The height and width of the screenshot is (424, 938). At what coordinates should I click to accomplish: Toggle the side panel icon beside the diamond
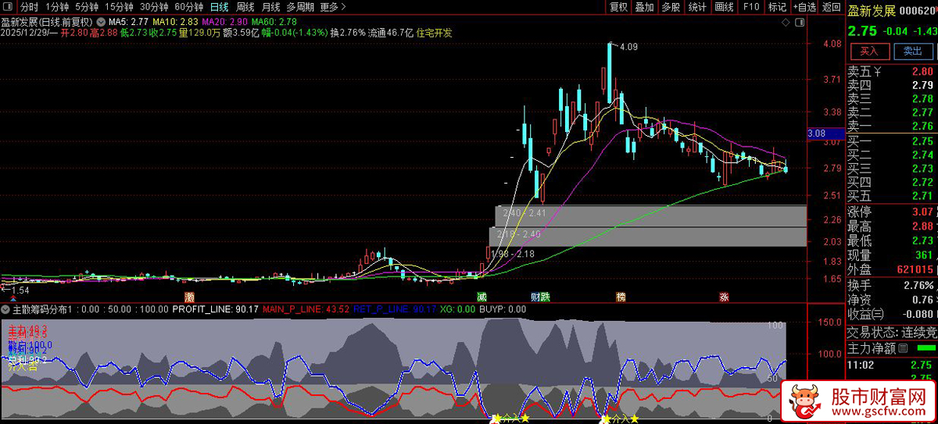pos(801,23)
